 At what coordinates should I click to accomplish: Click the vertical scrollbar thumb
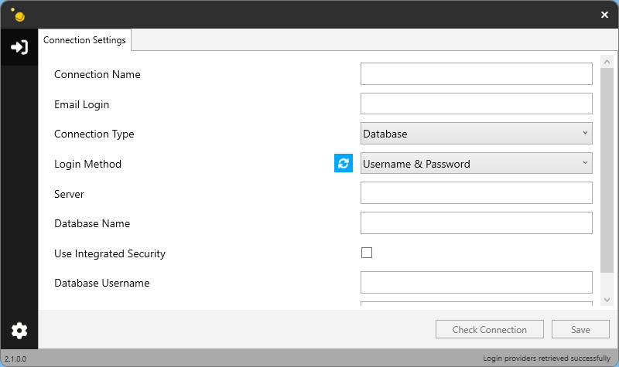[x=607, y=170]
